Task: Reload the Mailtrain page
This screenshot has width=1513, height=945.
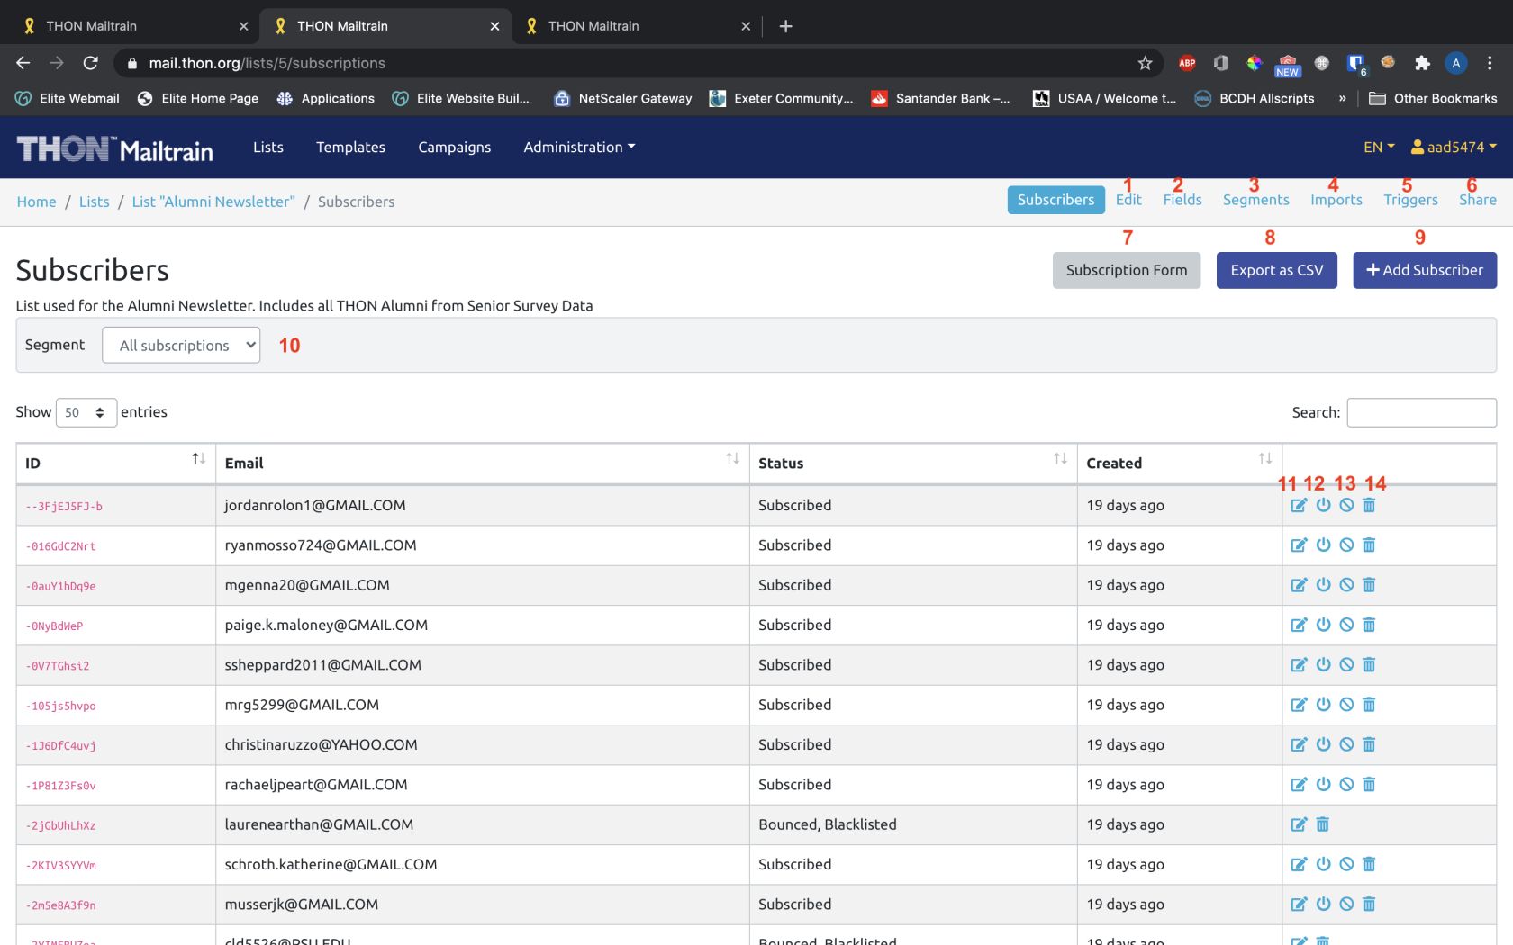Action: [90, 63]
